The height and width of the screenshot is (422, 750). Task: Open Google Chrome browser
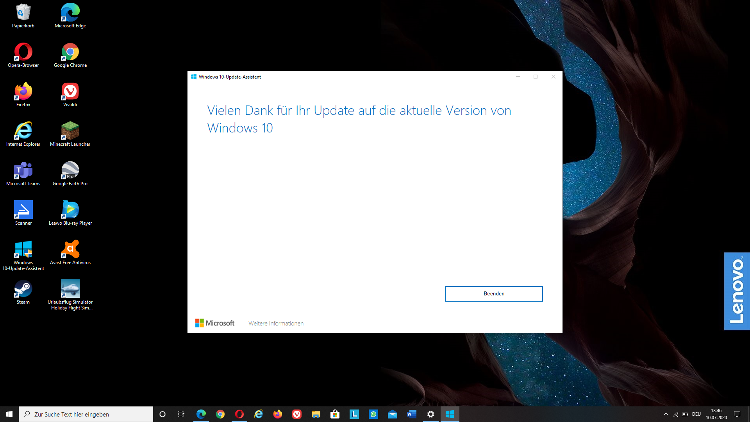point(70,52)
